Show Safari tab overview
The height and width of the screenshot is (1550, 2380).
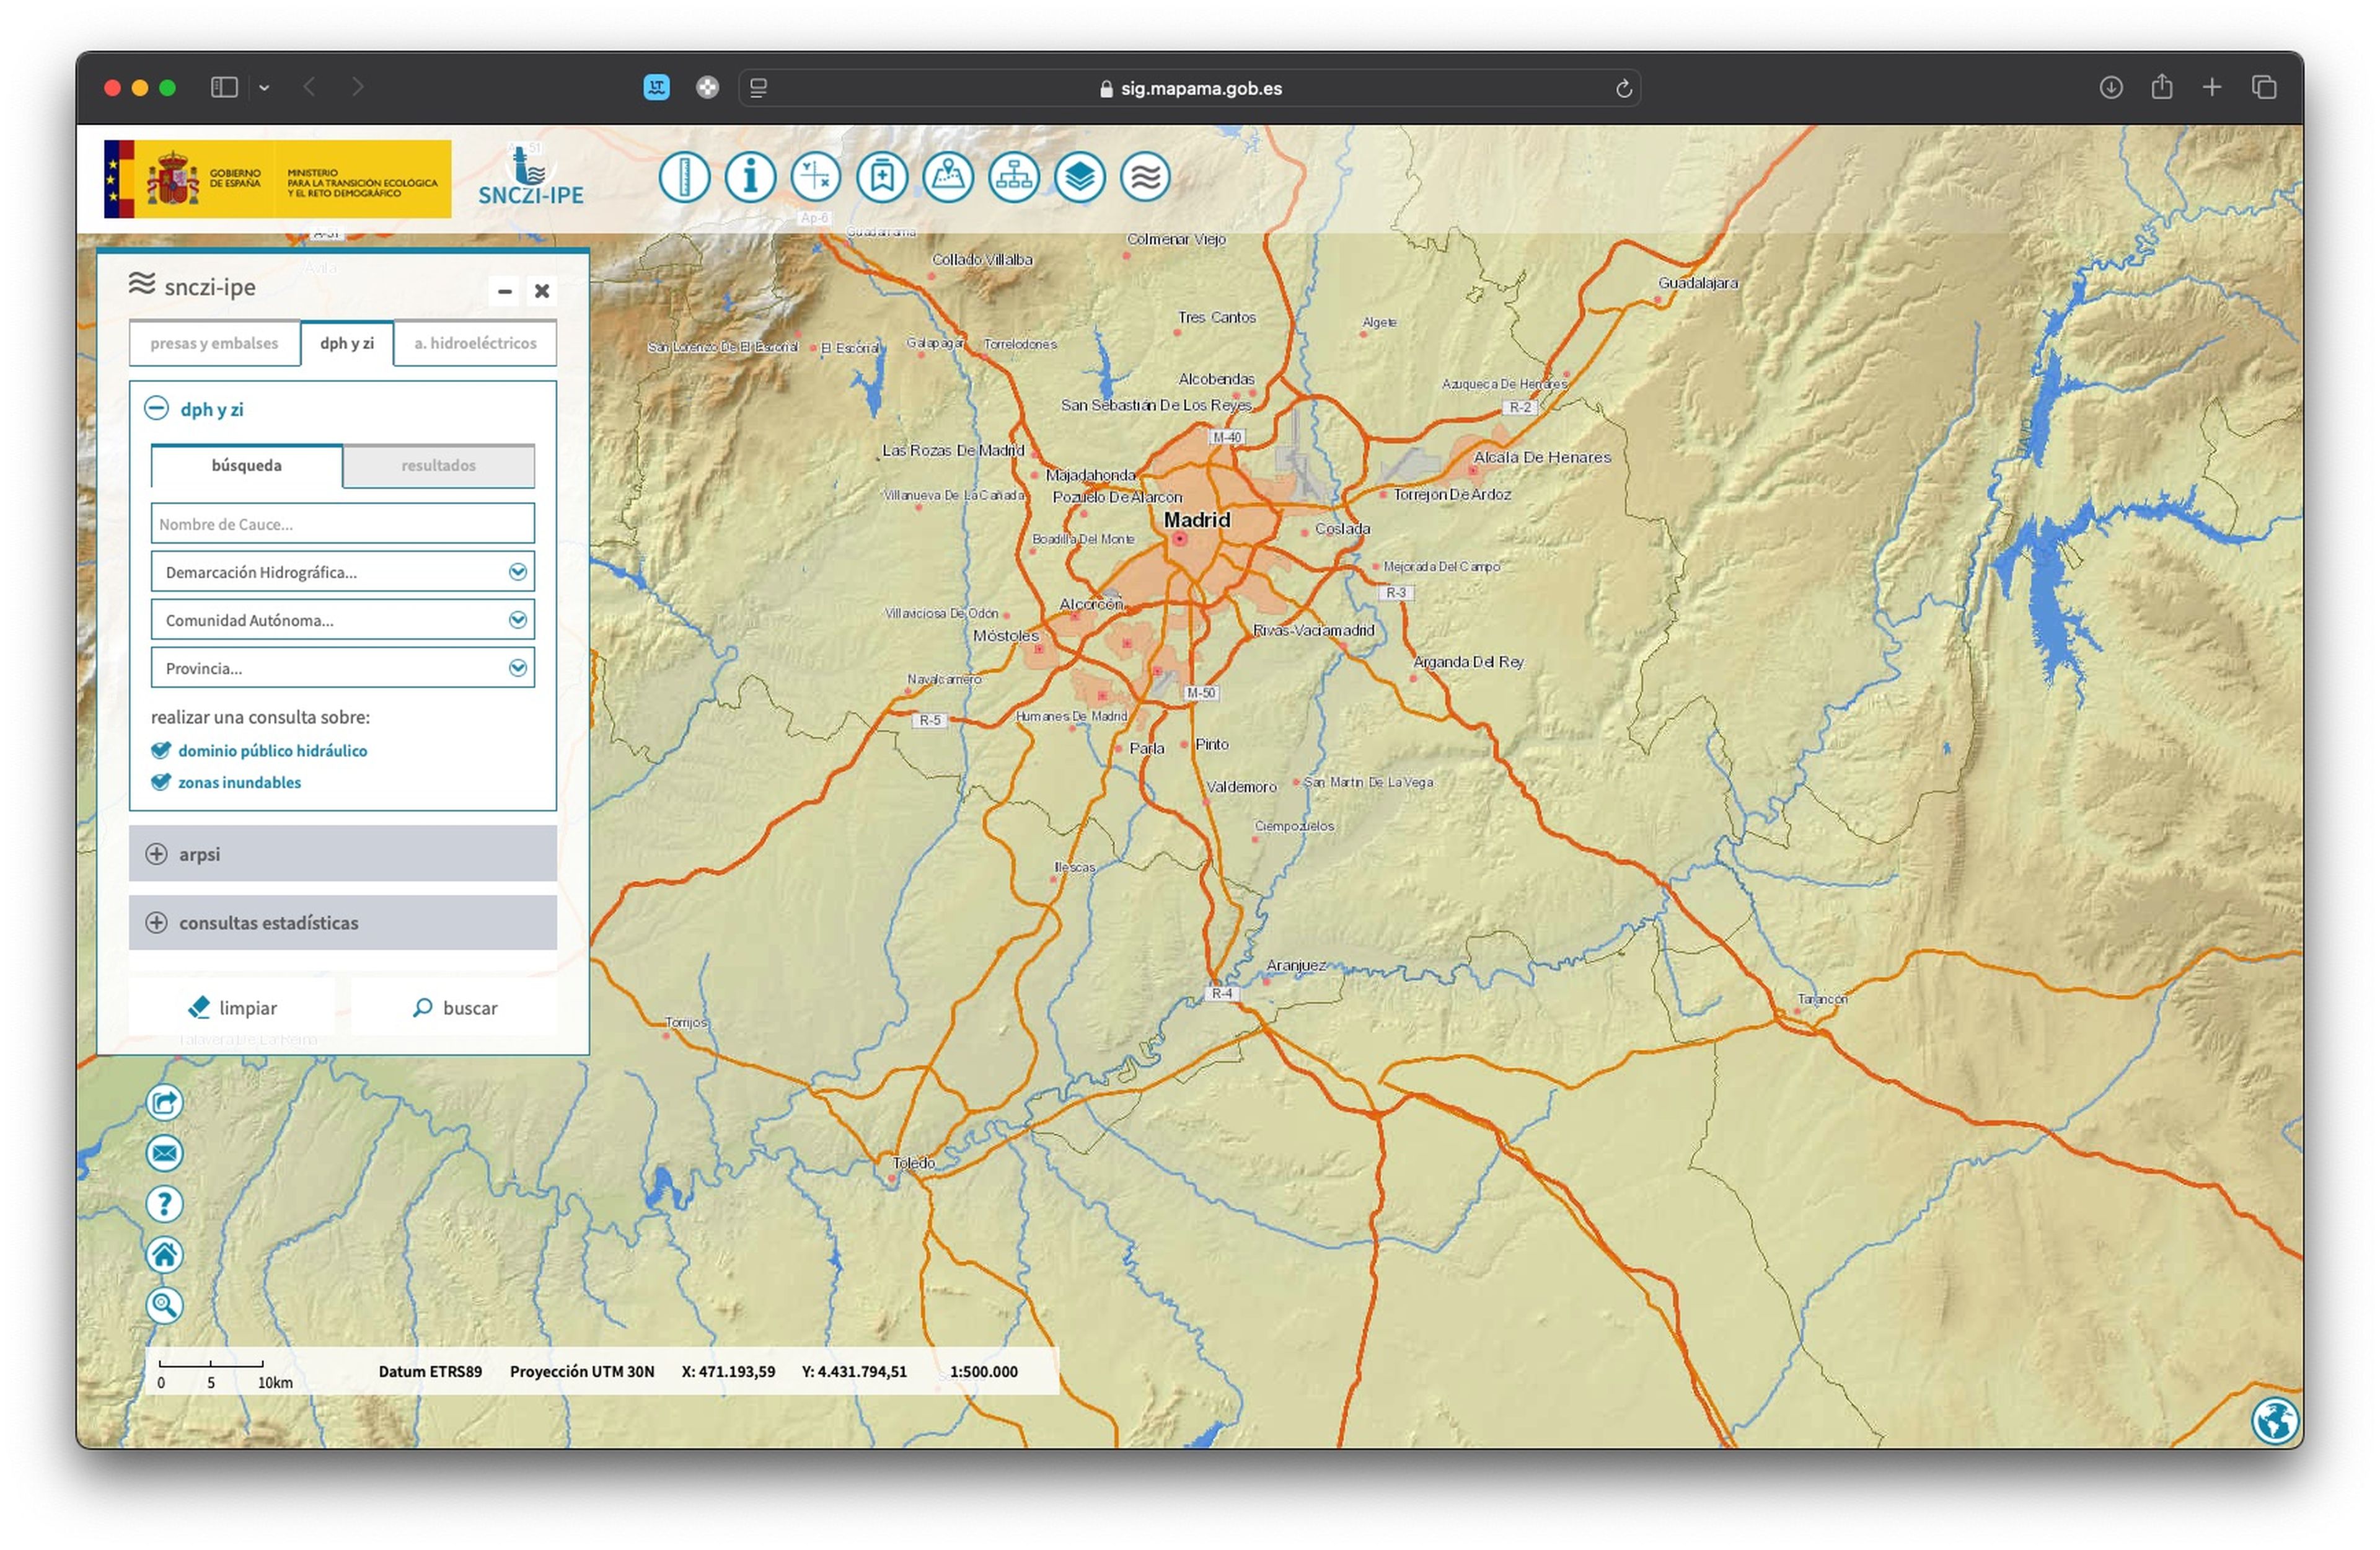2264,88
